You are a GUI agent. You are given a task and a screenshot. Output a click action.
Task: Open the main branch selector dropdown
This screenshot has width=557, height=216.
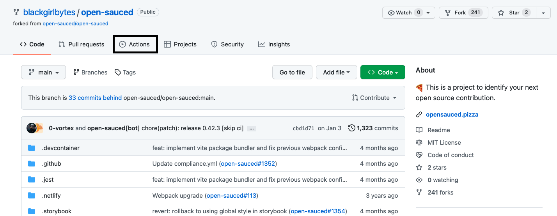click(x=43, y=73)
